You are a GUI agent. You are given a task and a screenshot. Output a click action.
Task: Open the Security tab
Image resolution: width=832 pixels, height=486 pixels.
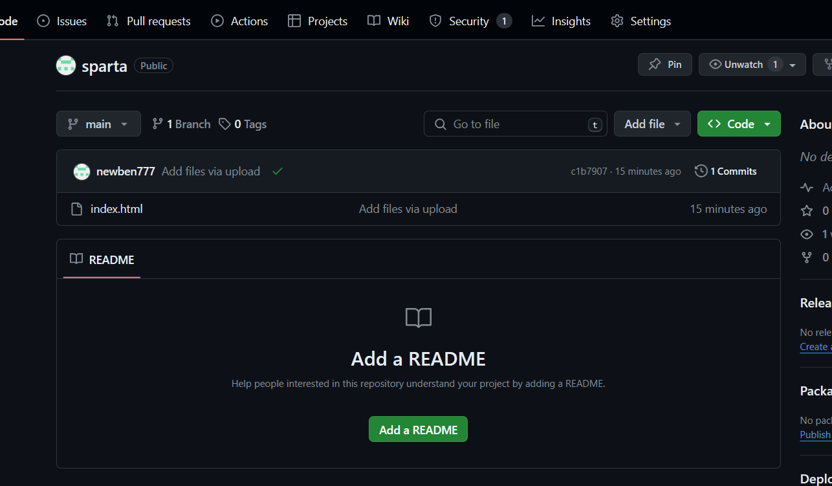470,21
